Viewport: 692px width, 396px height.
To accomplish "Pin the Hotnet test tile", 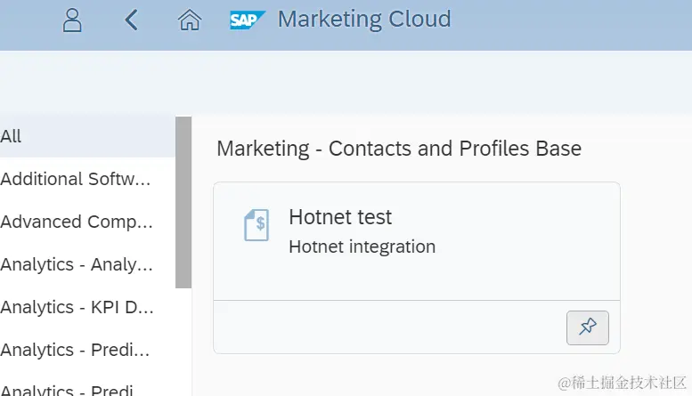I will point(587,327).
